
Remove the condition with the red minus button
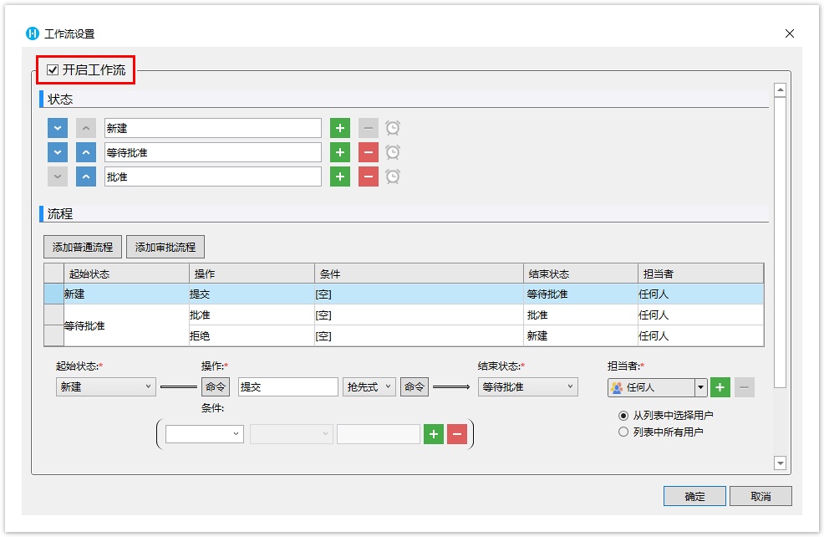(456, 434)
